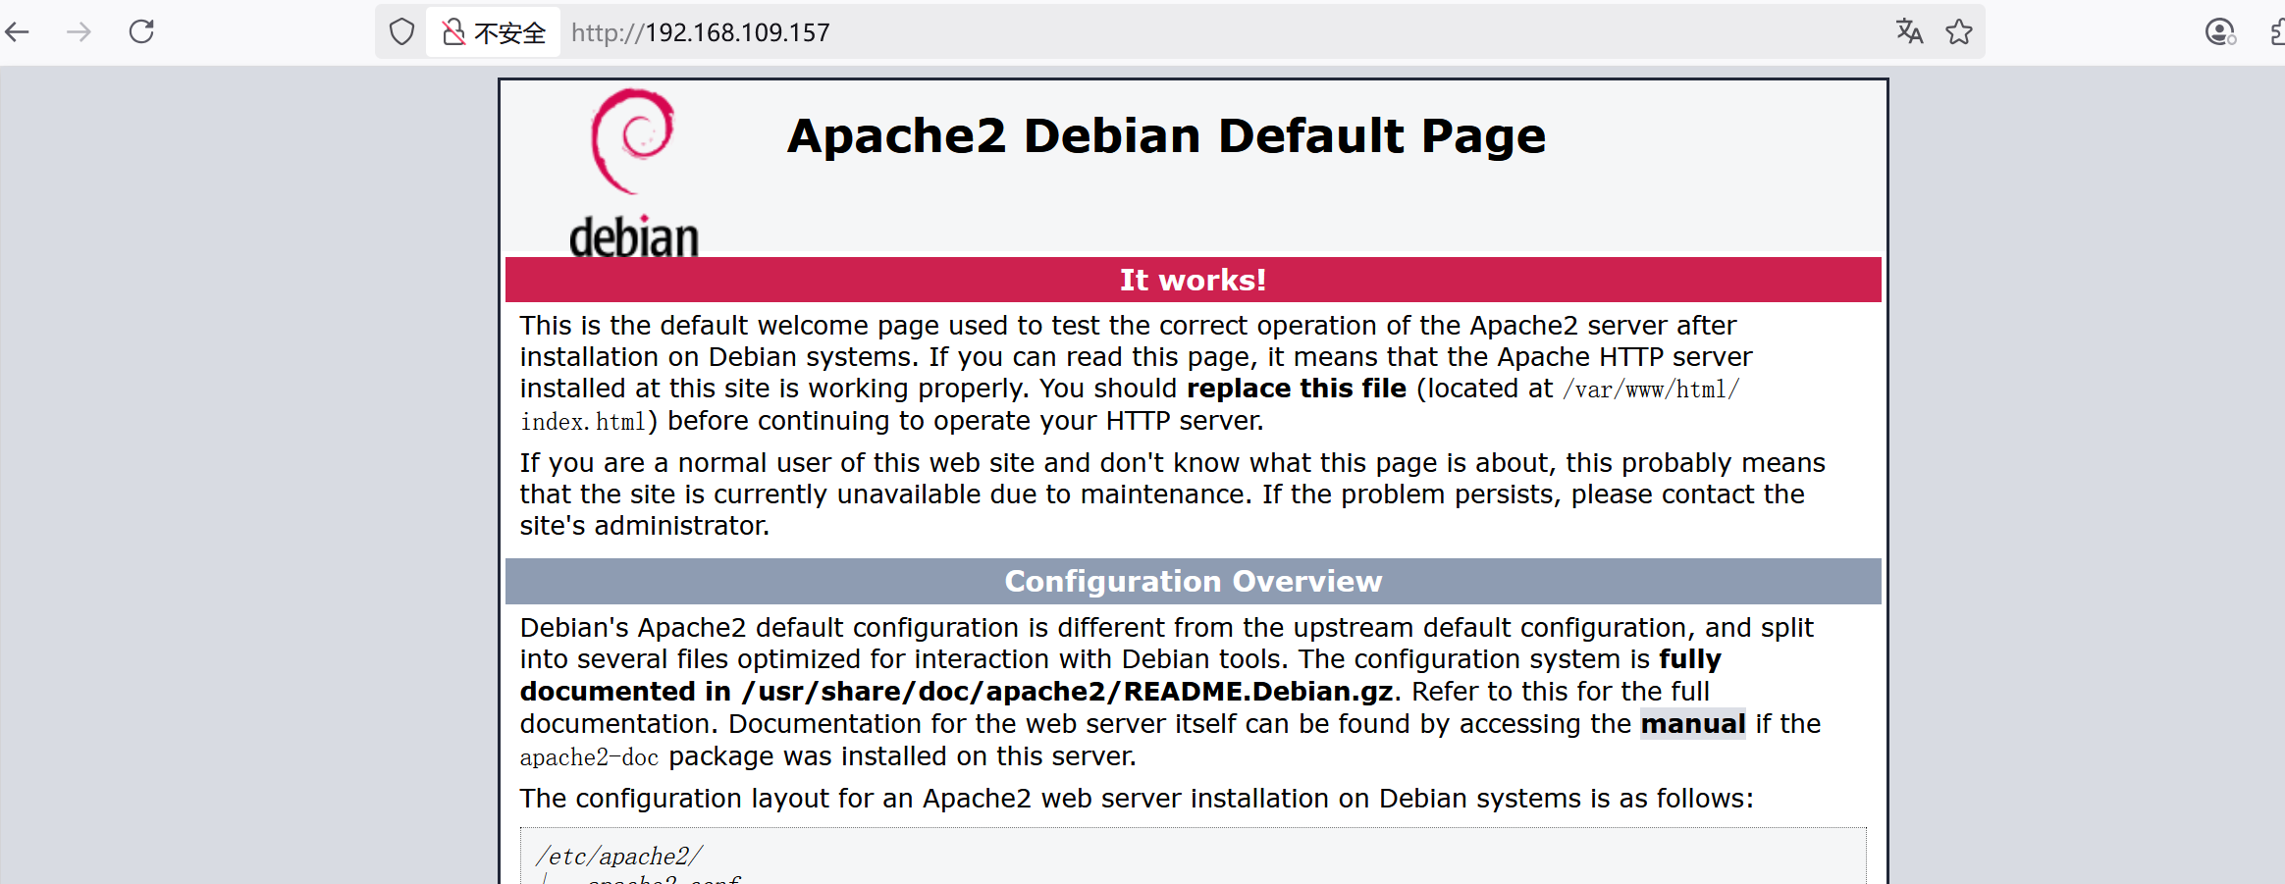Open the translate page icon
This screenshot has height=884, width=2285.
click(1909, 32)
